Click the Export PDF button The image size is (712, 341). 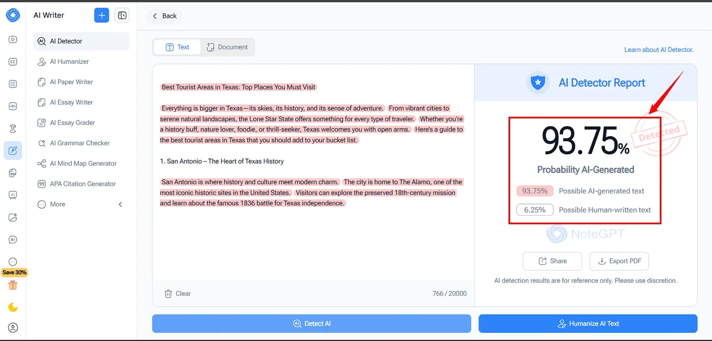[619, 261]
